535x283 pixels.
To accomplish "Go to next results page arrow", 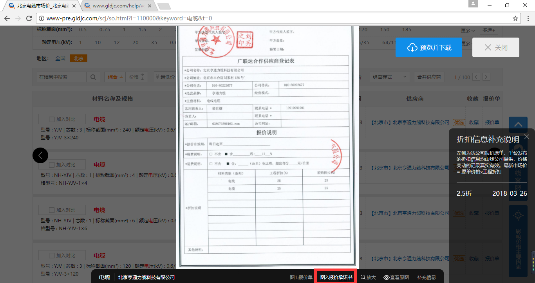I will (x=486, y=77).
